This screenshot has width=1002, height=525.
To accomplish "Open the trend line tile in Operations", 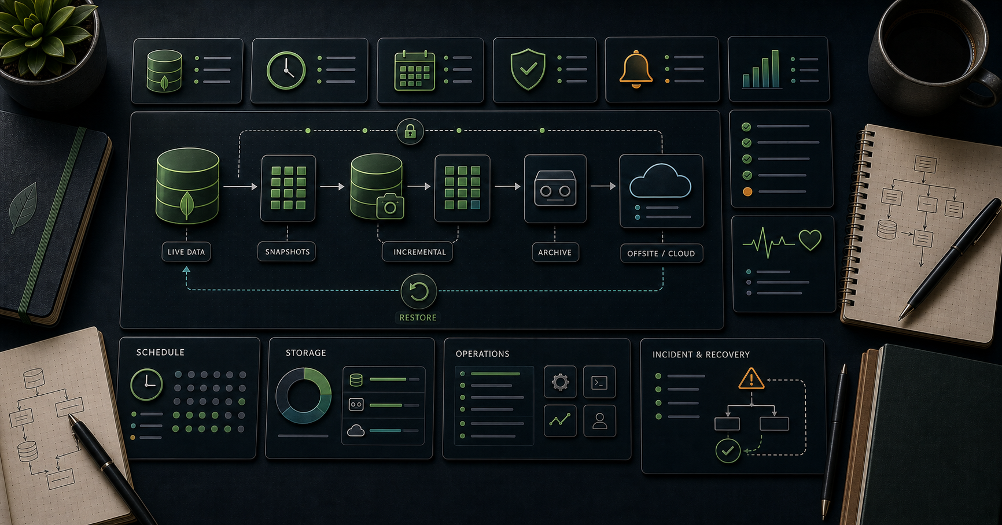I will (x=560, y=421).
